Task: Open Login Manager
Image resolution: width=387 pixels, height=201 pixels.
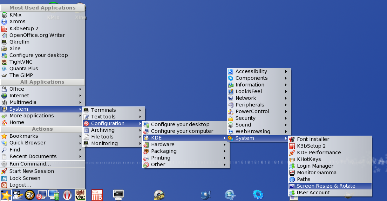Action: pyautogui.click(x=330, y=166)
